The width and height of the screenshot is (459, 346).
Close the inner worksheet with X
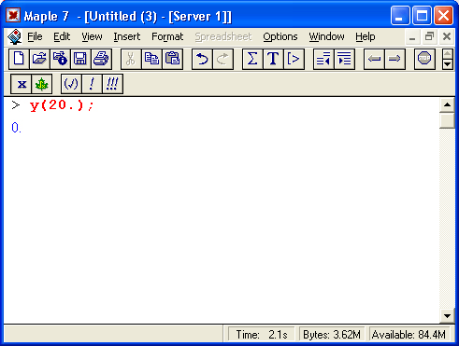pyautogui.click(x=447, y=37)
